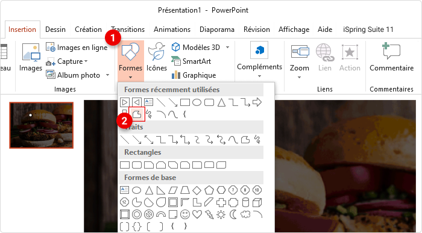Select the heptagon shape marked 7

(x=233, y=190)
